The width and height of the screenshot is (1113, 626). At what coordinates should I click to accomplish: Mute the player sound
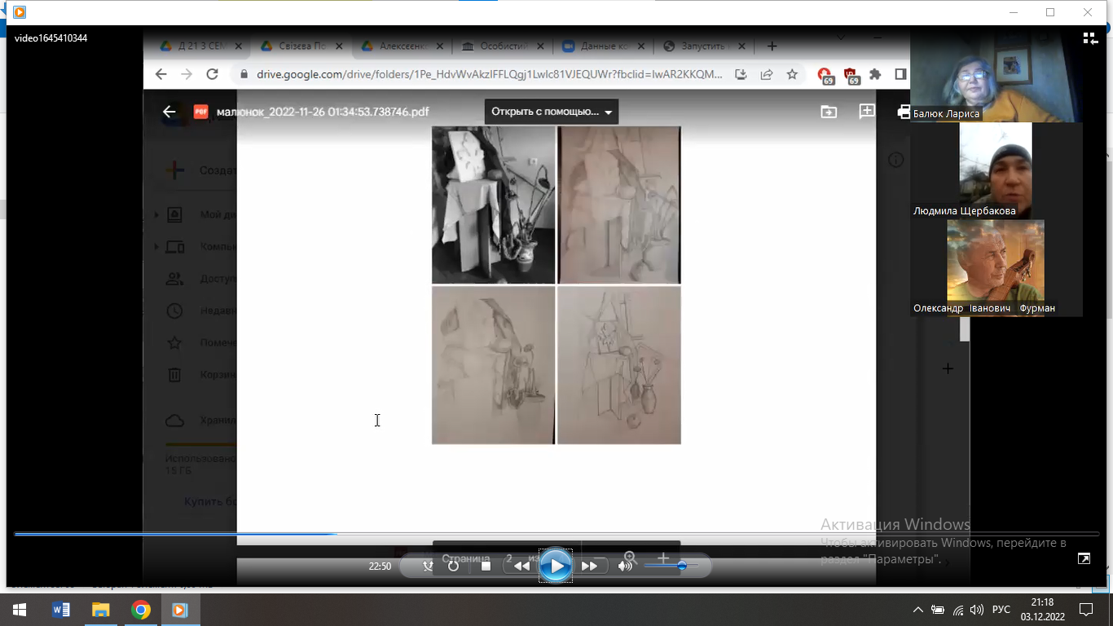625,566
